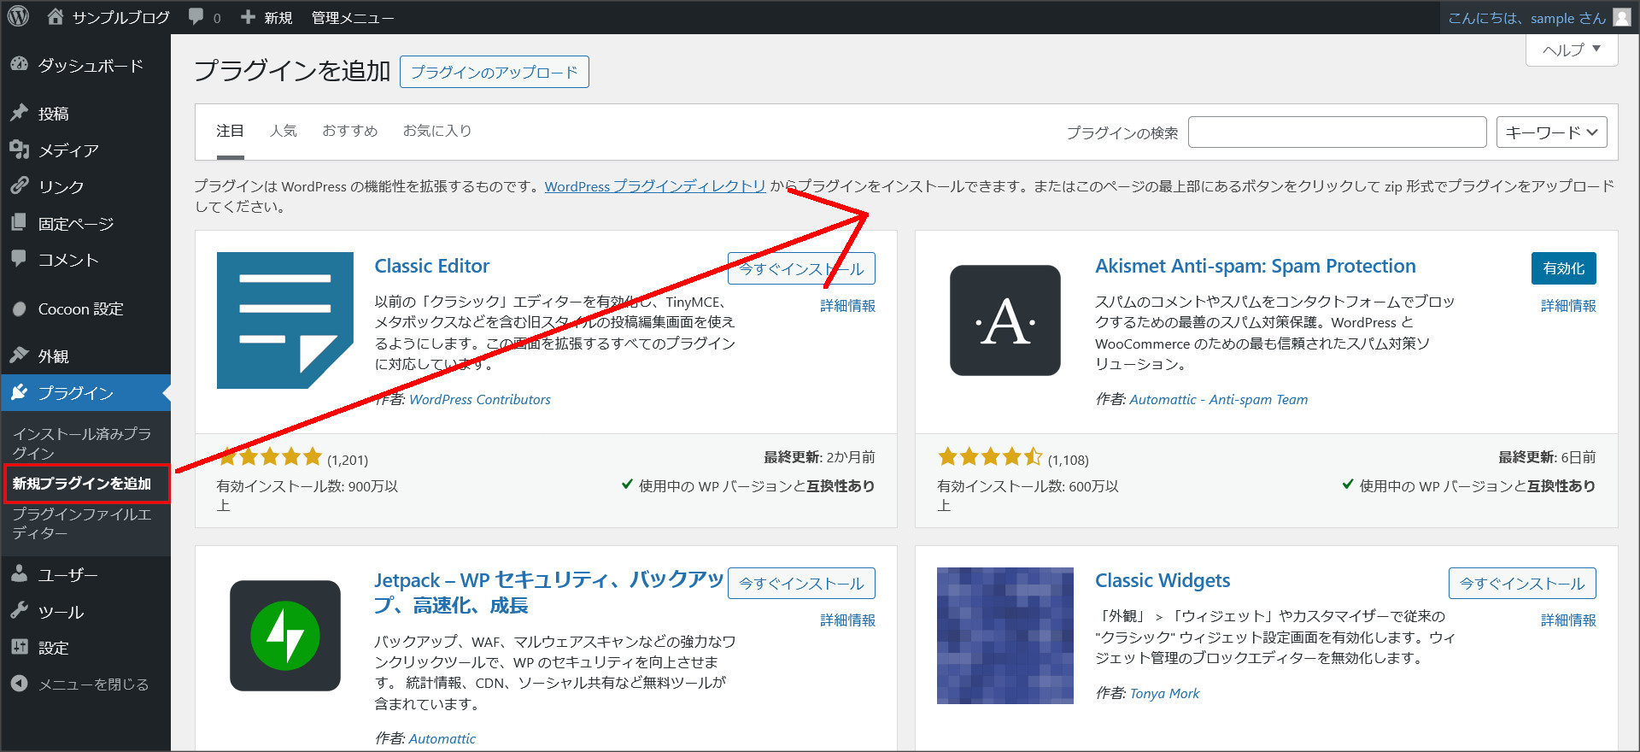Click the Classic Editor plugin thumbnail

pyautogui.click(x=284, y=320)
